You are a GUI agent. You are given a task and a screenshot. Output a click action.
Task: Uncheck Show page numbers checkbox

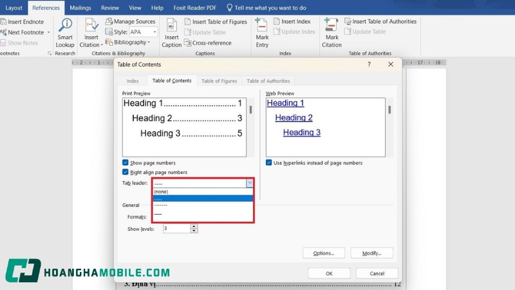(126, 163)
